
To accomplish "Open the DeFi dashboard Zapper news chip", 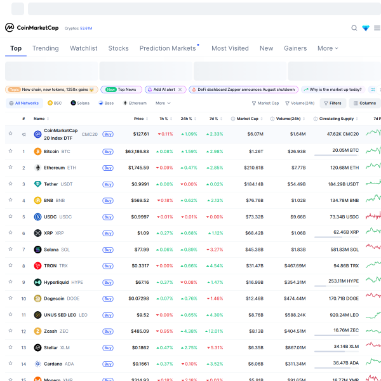I will coord(243,90).
